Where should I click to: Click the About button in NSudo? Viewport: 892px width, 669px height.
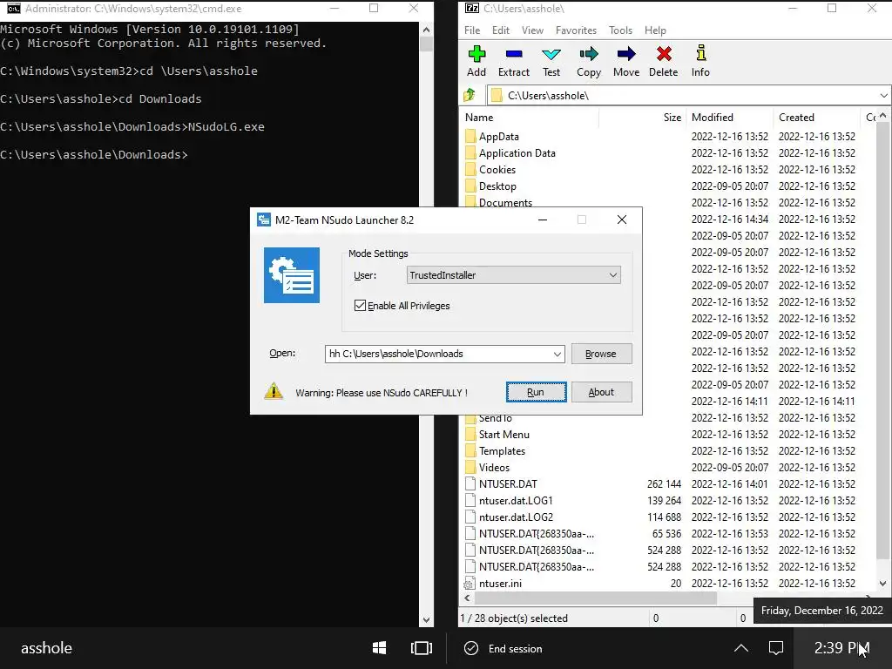(x=601, y=392)
